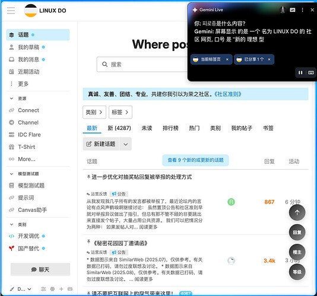Screen dimensions: 317x296
Task: Pause the Gemini Live session
Action: point(300,72)
